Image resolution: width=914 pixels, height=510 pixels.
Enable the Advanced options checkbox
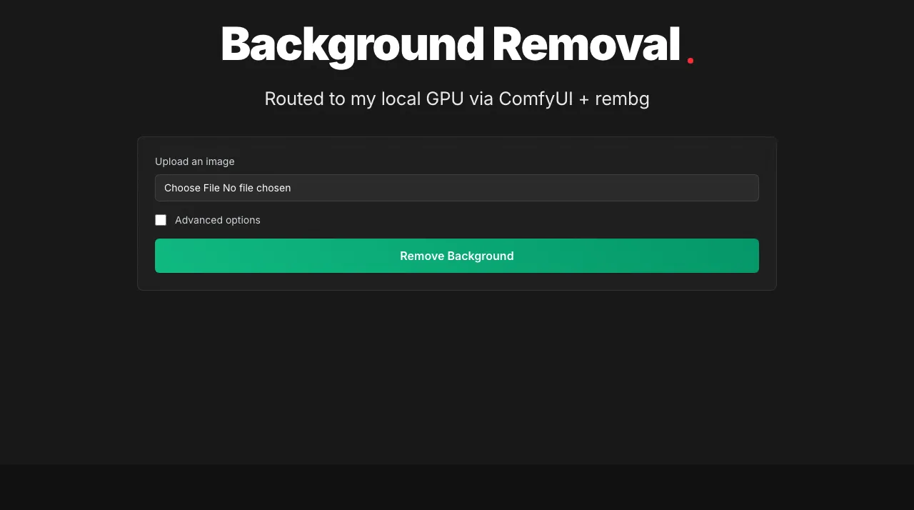[x=161, y=220]
